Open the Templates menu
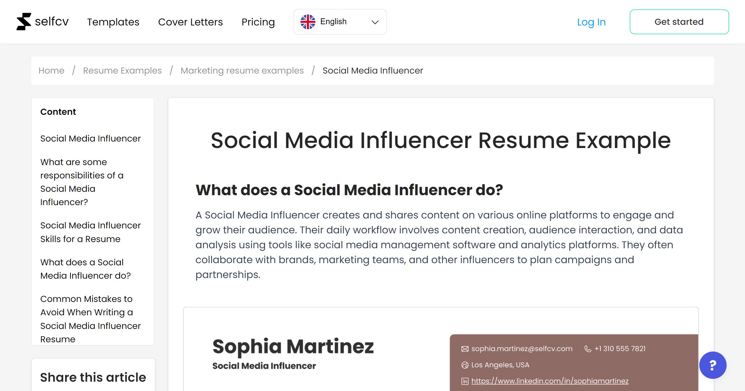 point(113,22)
